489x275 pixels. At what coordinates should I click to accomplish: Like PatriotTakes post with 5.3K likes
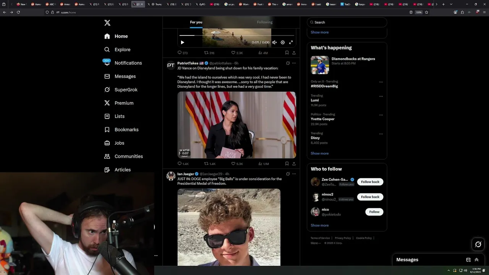[237, 164]
